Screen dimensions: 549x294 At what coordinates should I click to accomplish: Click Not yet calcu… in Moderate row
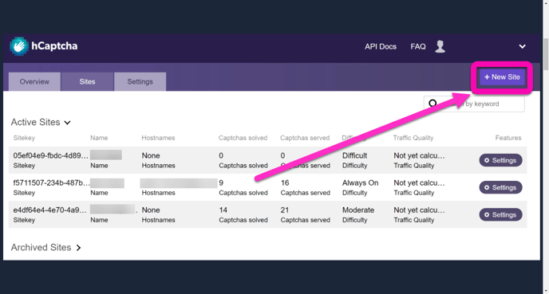tap(419, 210)
